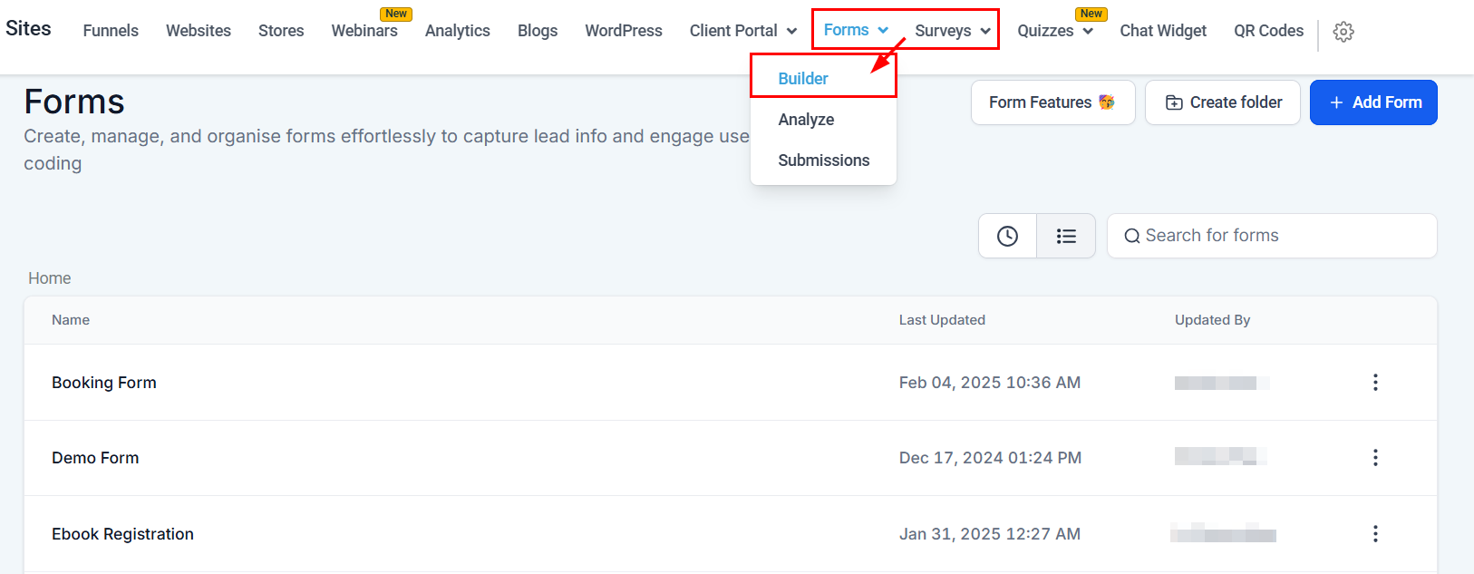
Task: Switch to recent view clock icon
Action: [1007, 236]
